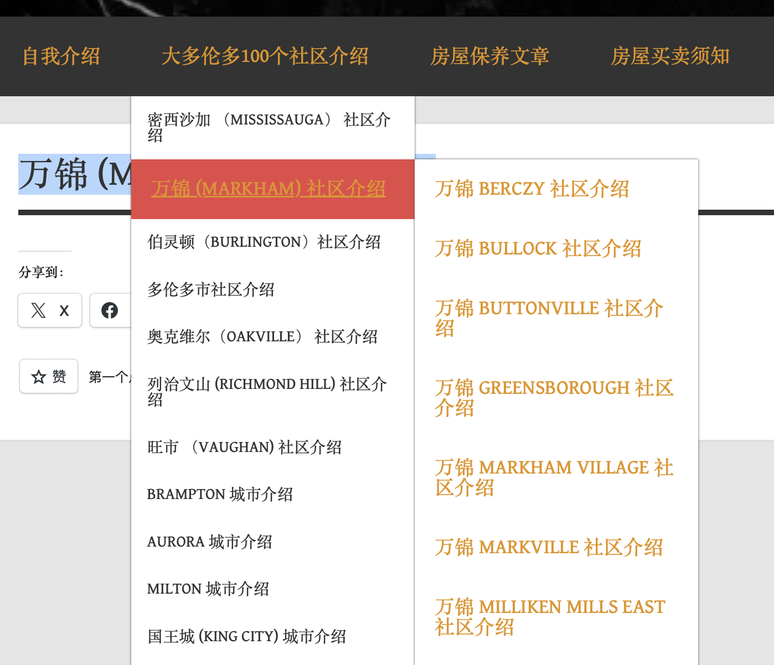
Task: Go to the 房屋保养文章 menu
Action: (x=489, y=56)
